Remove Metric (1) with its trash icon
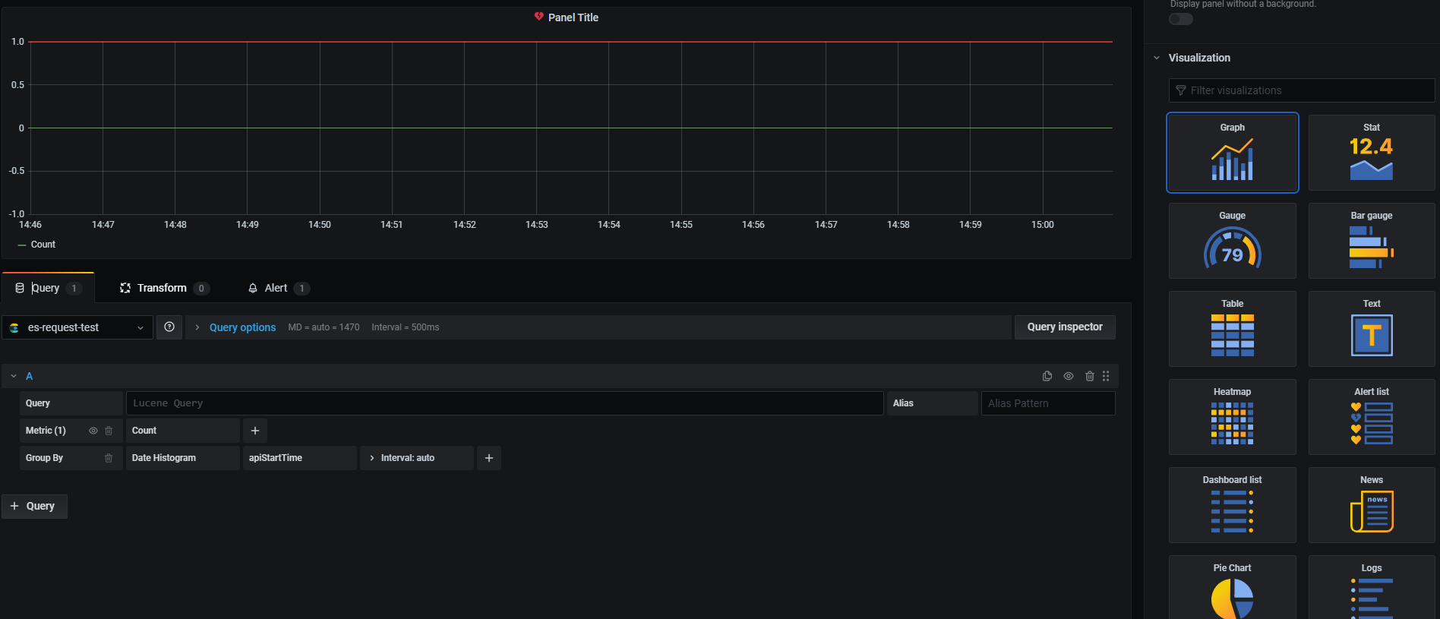 point(109,431)
